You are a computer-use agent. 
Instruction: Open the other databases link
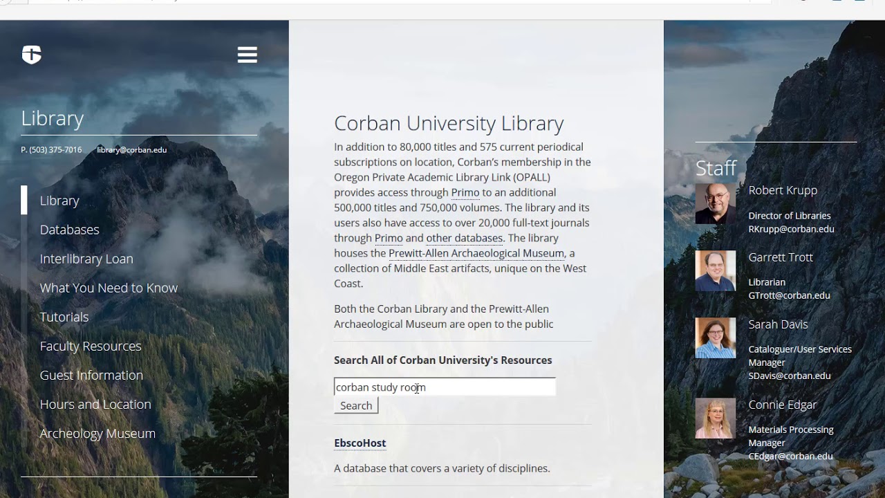pos(465,238)
